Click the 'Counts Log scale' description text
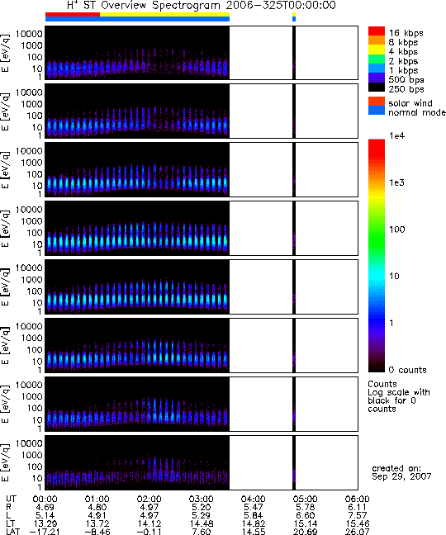This screenshot has width=446, height=535. [399, 396]
